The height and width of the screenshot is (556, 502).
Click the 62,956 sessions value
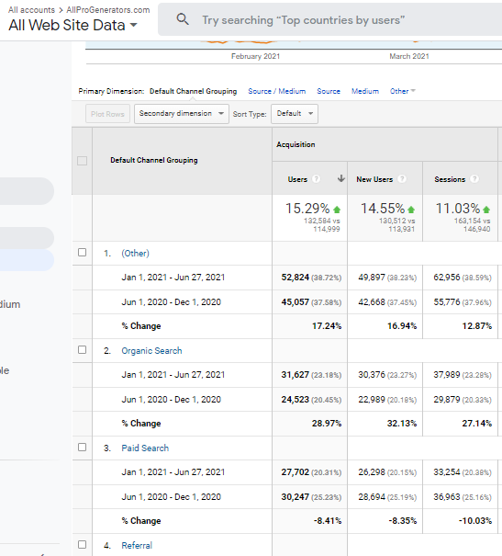coord(447,278)
